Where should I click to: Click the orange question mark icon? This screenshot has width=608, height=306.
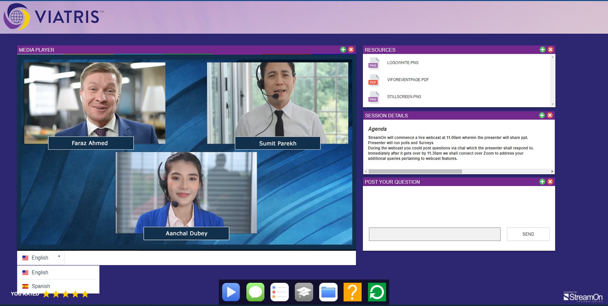352,292
